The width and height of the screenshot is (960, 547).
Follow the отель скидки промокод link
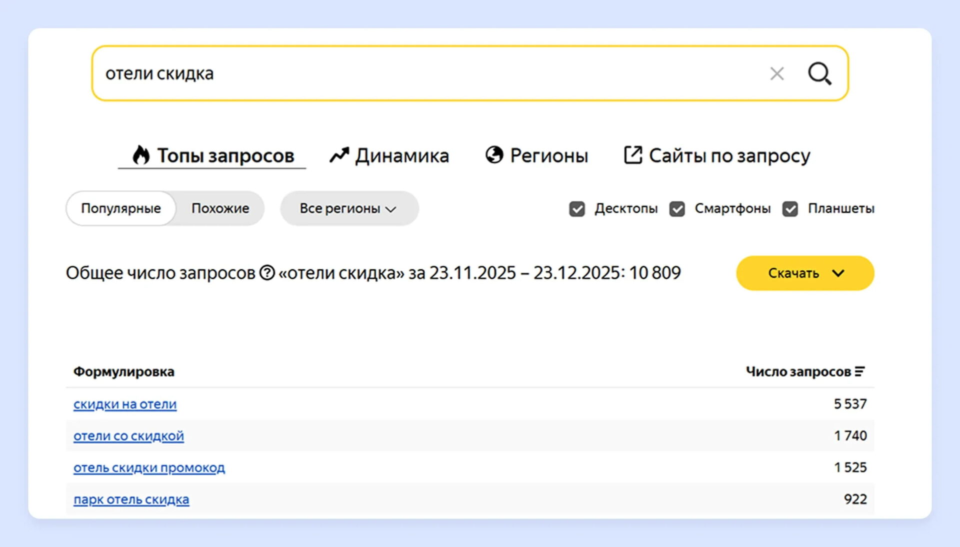point(149,468)
